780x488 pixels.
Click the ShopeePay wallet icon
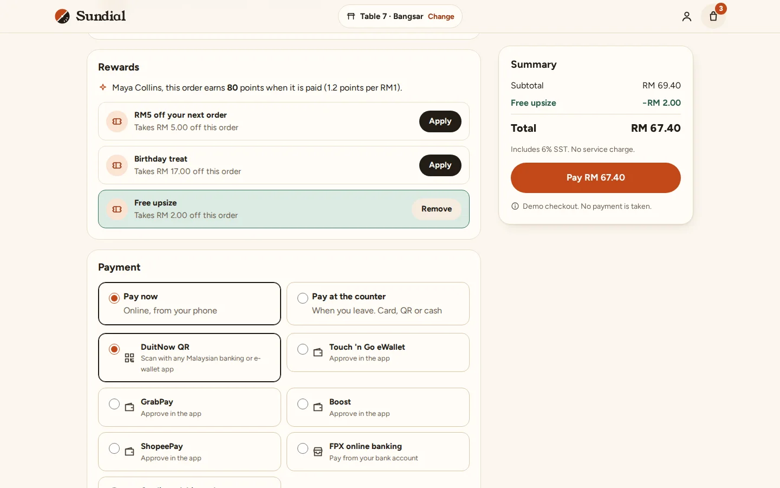[x=129, y=452]
